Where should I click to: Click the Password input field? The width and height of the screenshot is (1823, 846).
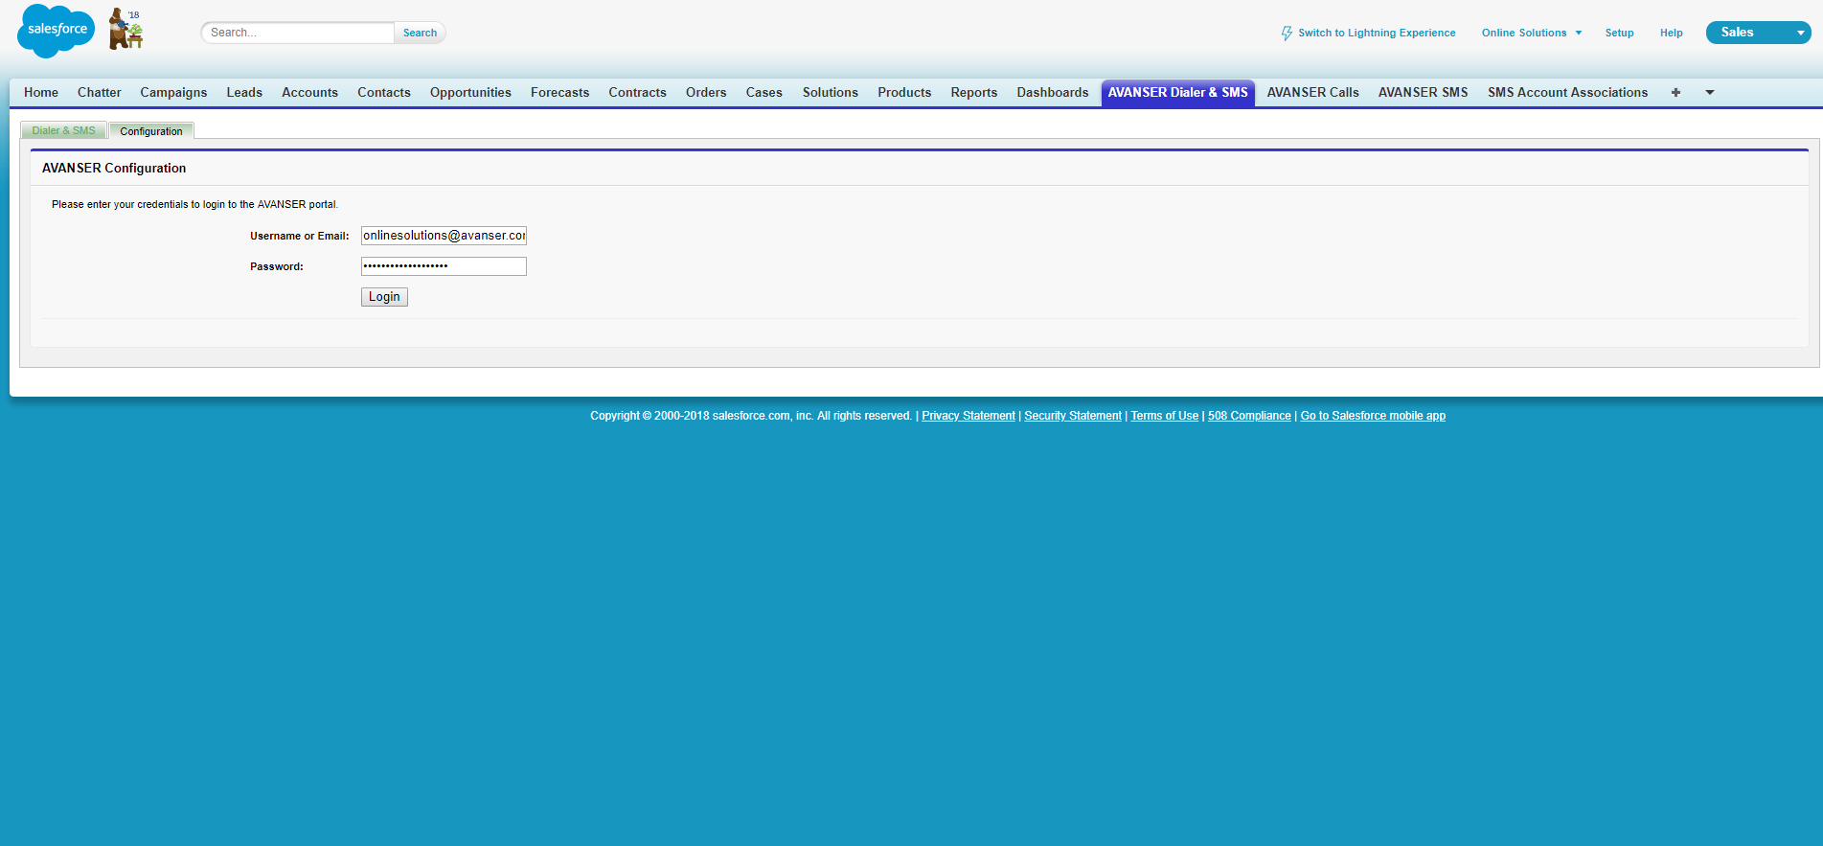click(x=444, y=266)
